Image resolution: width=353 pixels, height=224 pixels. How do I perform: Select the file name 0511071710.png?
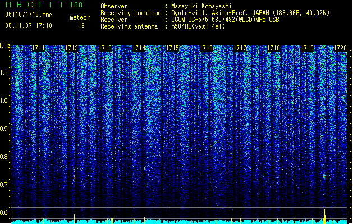[29, 15]
